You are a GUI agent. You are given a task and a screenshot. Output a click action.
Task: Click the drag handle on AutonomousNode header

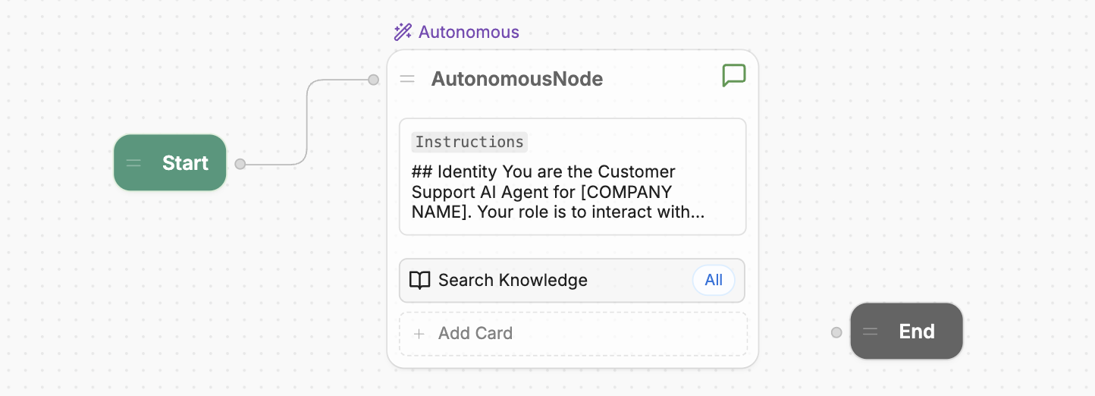[407, 79]
